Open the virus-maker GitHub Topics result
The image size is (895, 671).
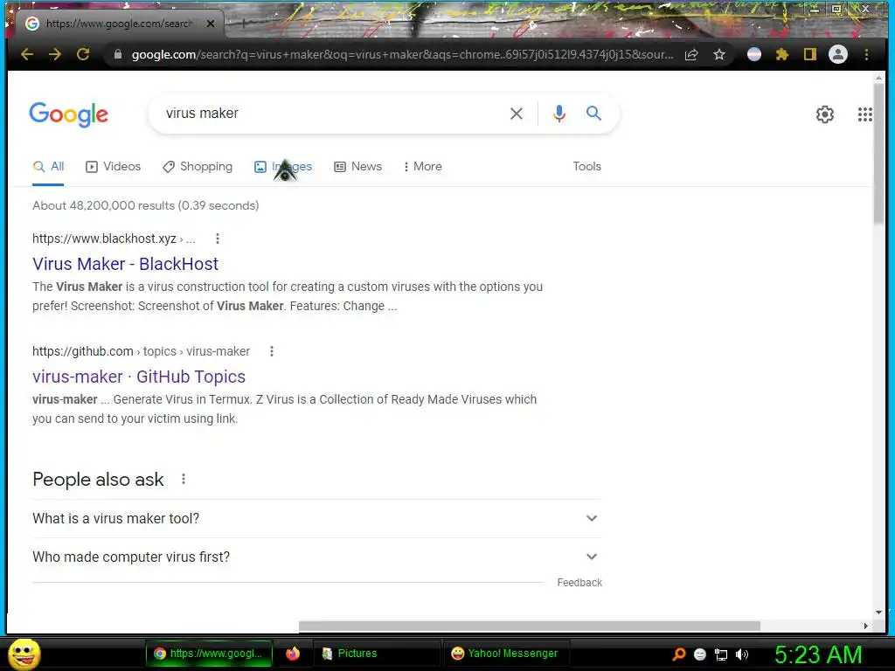coord(139,377)
